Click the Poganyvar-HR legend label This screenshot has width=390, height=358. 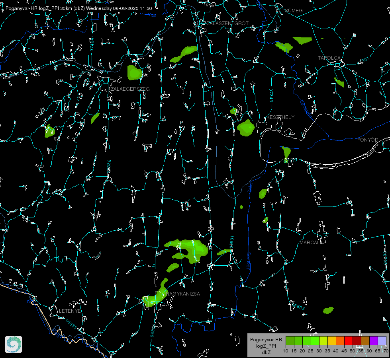tap(266, 340)
